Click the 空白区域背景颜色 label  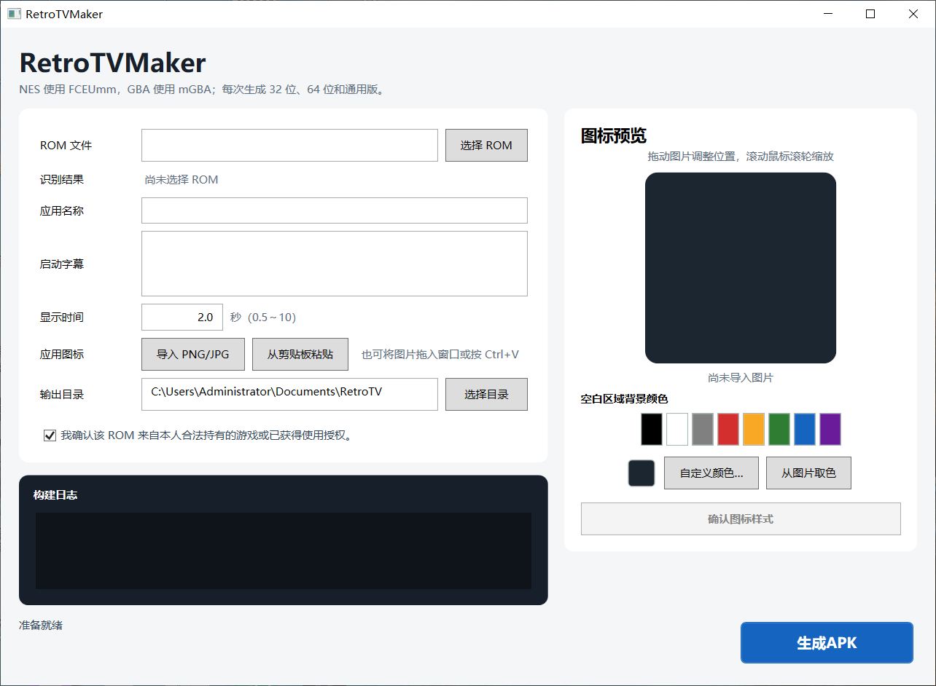coord(624,399)
